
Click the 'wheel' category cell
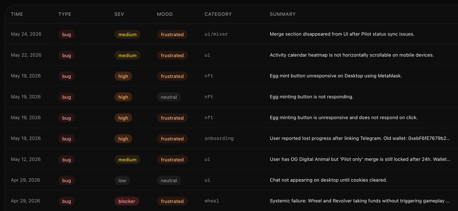click(212, 201)
